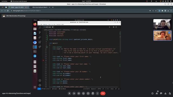Toggle the Meet microphone button

(69, 93)
